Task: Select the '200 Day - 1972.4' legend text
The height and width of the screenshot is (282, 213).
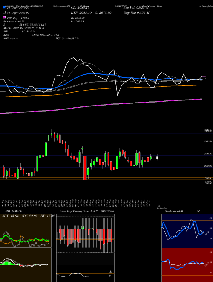Action: click(x=18, y=18)
